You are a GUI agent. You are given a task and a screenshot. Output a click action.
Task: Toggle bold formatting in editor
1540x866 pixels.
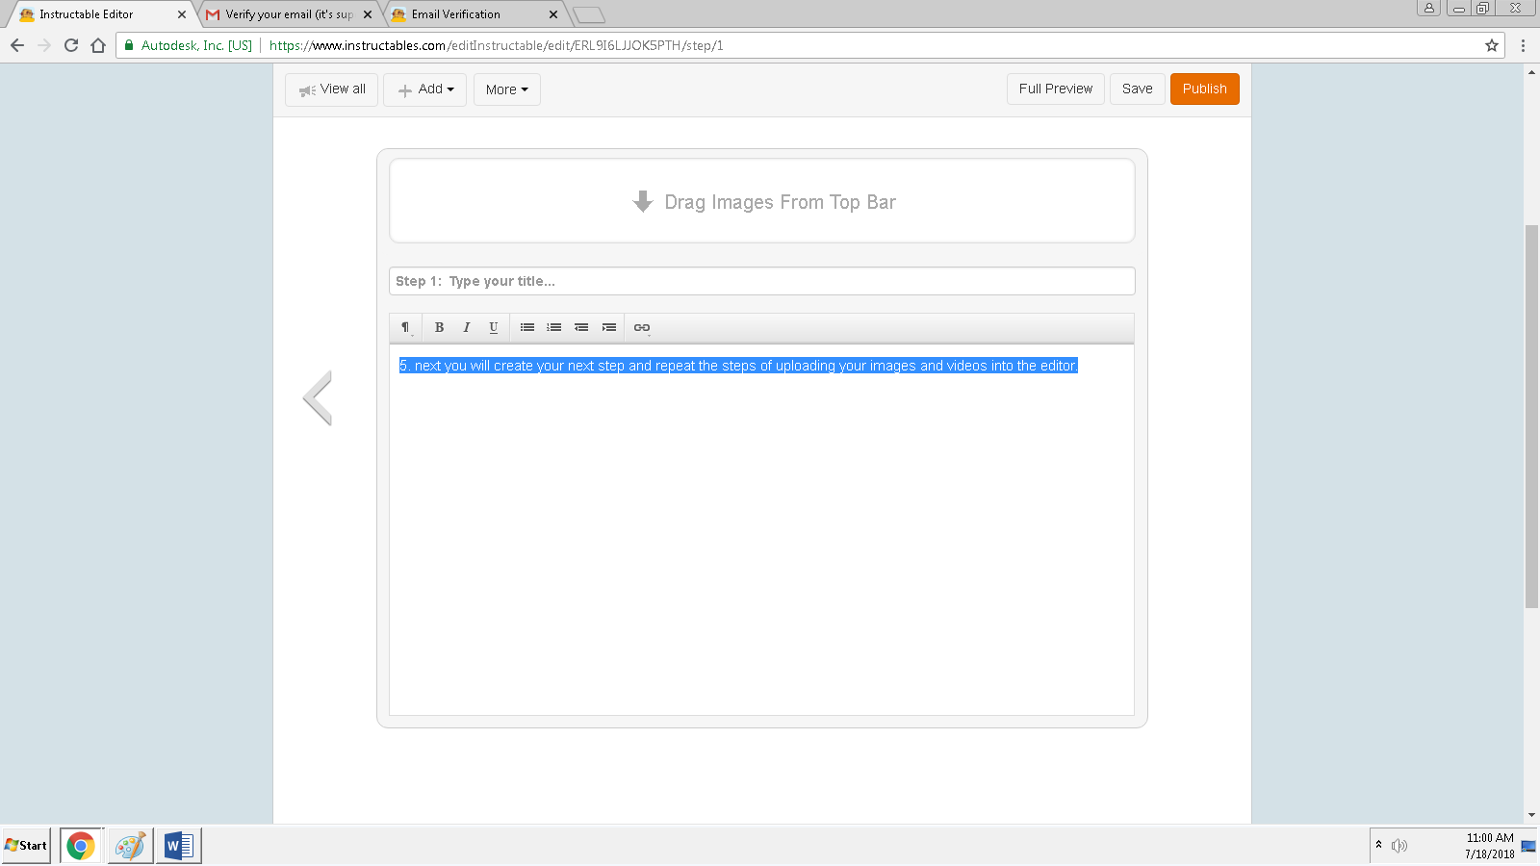(439, 328)
